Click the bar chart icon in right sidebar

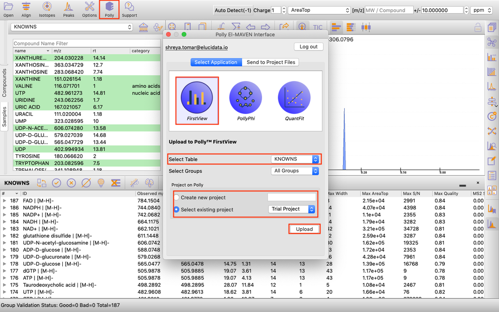(492, 57)
